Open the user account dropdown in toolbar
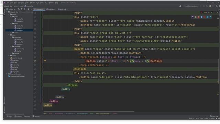This screenshot has height=124, width=220. pyautogui.click(x=181, y=6)
